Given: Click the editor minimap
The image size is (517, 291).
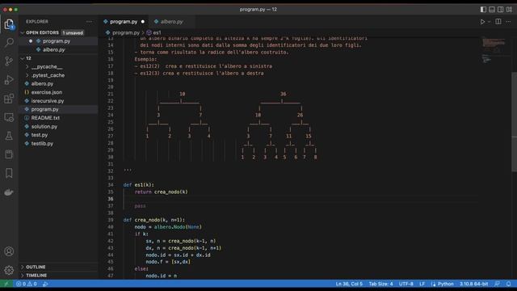Looking at the screenshot, I should pos(494,49).
